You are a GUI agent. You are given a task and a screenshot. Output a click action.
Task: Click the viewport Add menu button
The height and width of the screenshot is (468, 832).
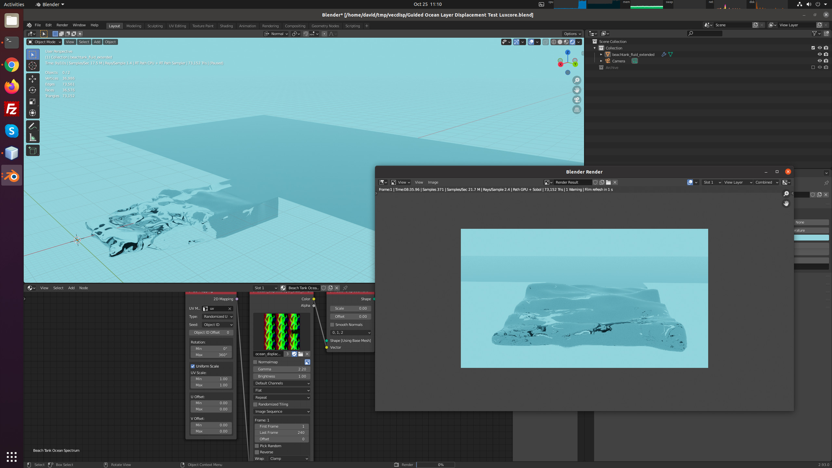(97, 42)
